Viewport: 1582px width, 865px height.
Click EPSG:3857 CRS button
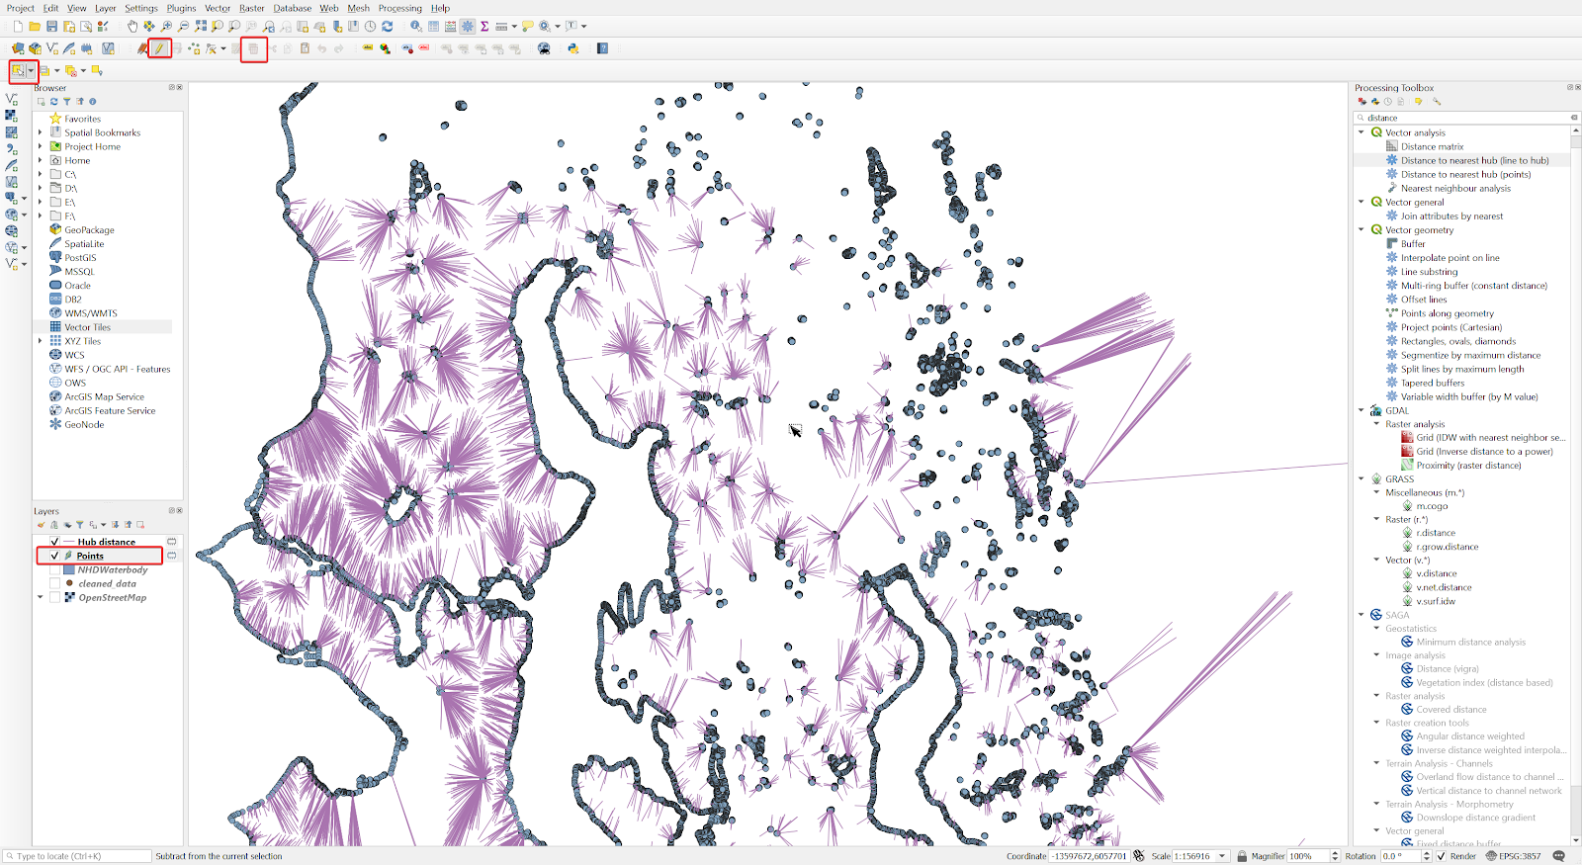click(x=1513, y=856)
